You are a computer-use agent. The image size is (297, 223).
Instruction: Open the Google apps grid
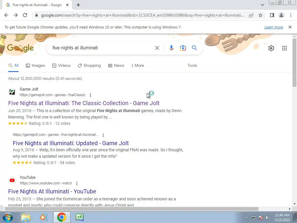pos(284,48)
